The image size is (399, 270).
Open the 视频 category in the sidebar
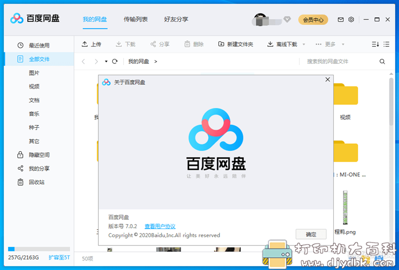34,87
